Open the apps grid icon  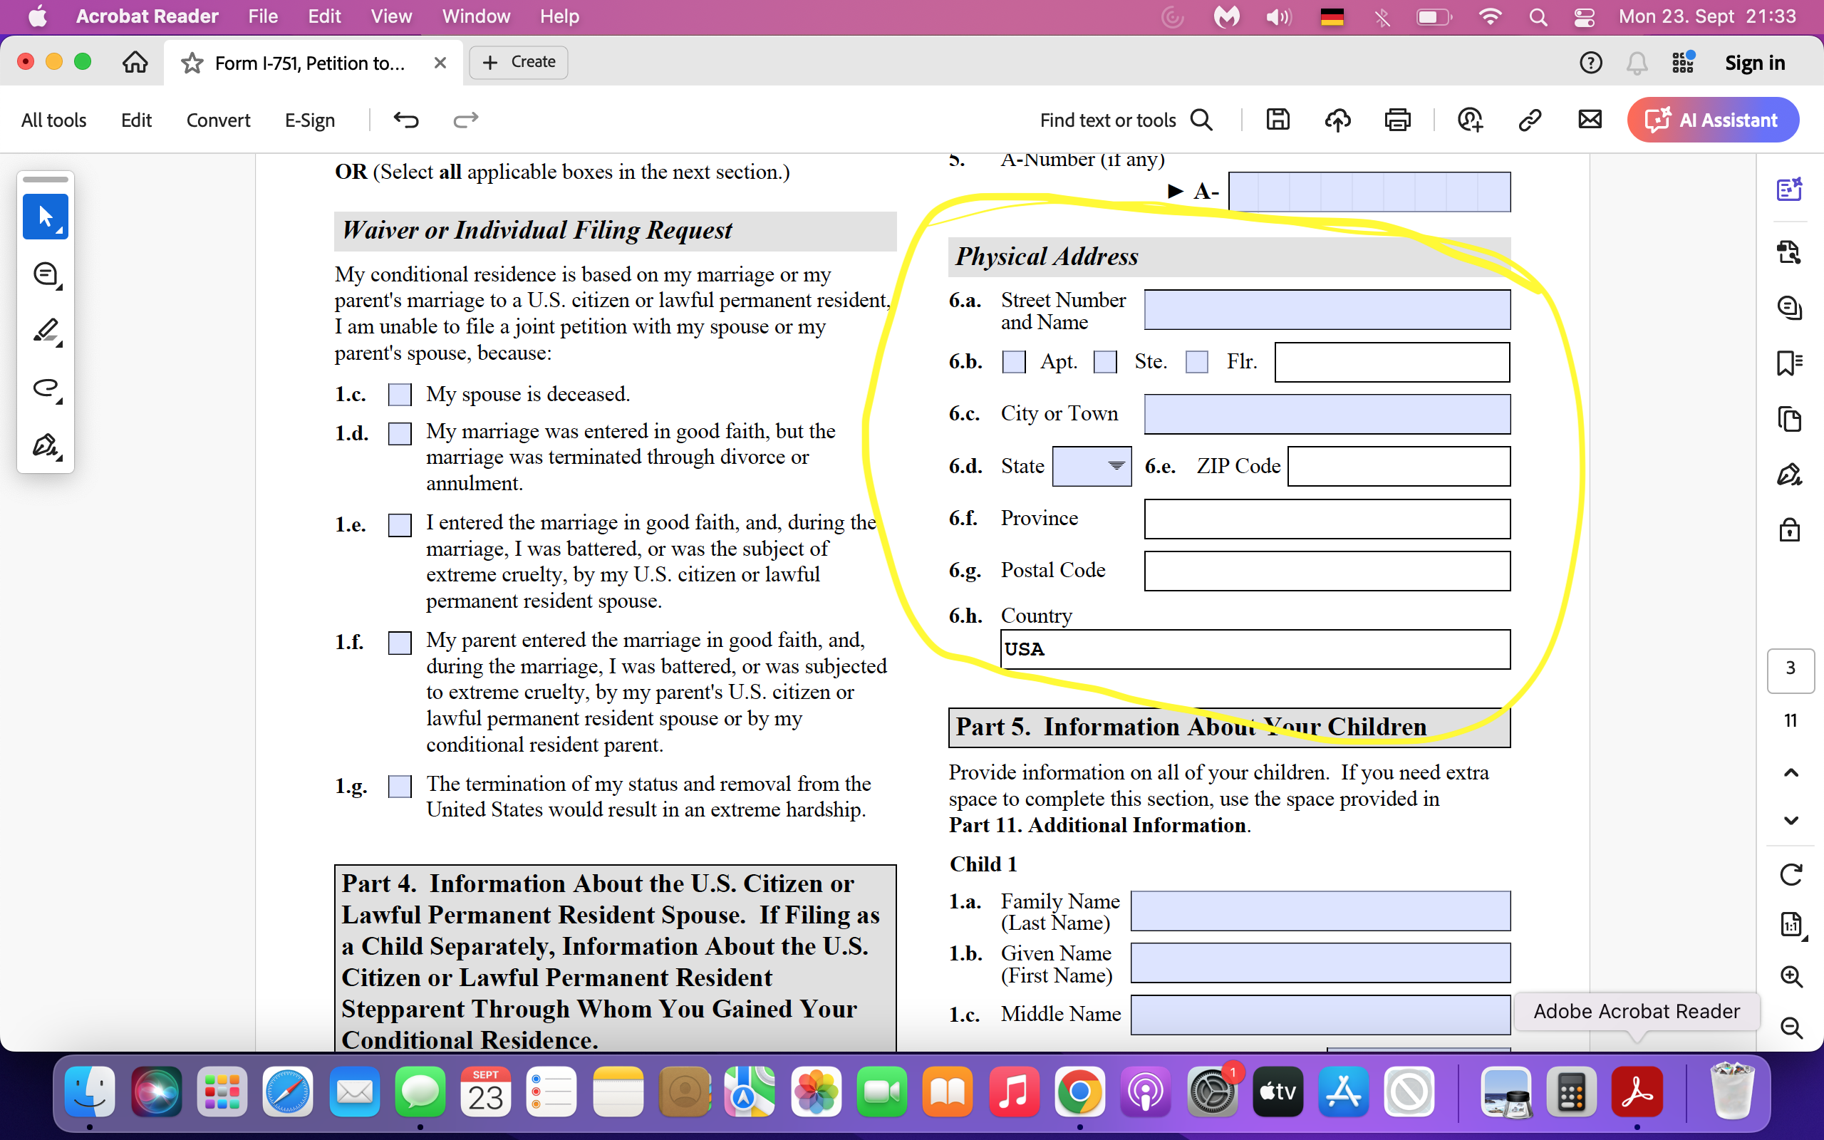tap(1683, 63)
